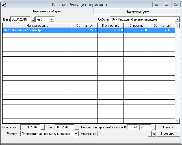This screenshot has height=145, width=182.
Task: Switch to the Налоговый учет tab
Action: (x=137, y=12)
